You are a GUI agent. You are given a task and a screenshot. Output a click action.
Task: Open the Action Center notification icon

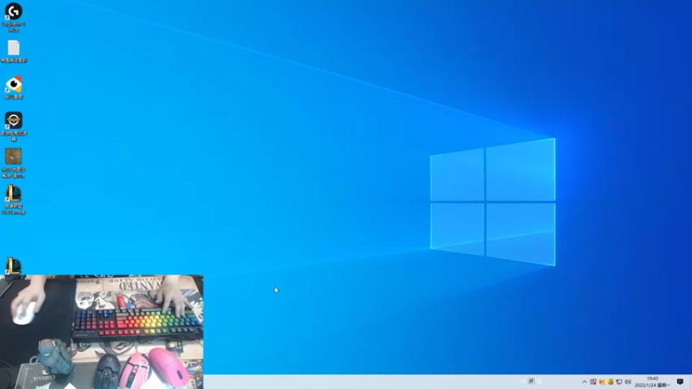click(x=680, y=382)
